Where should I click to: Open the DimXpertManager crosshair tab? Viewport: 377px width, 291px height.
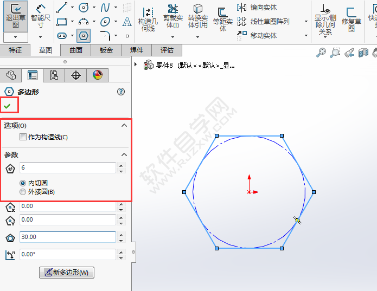tap(76, 75)
